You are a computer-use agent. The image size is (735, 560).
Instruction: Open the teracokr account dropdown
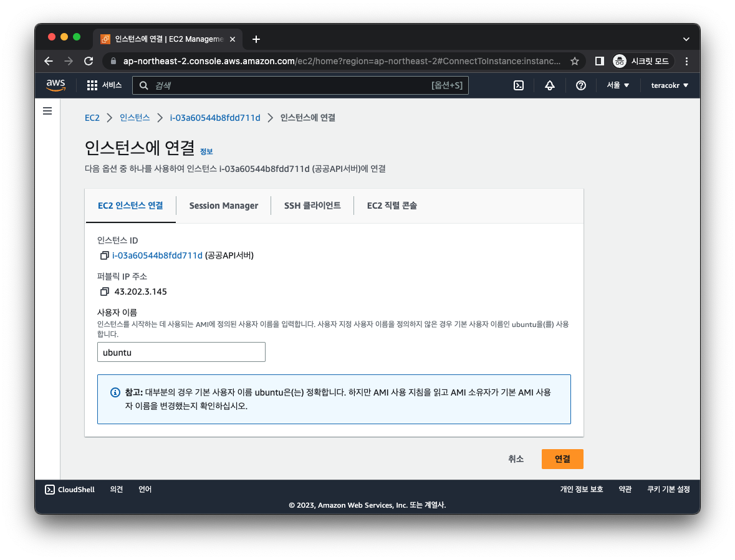[670, 85]
